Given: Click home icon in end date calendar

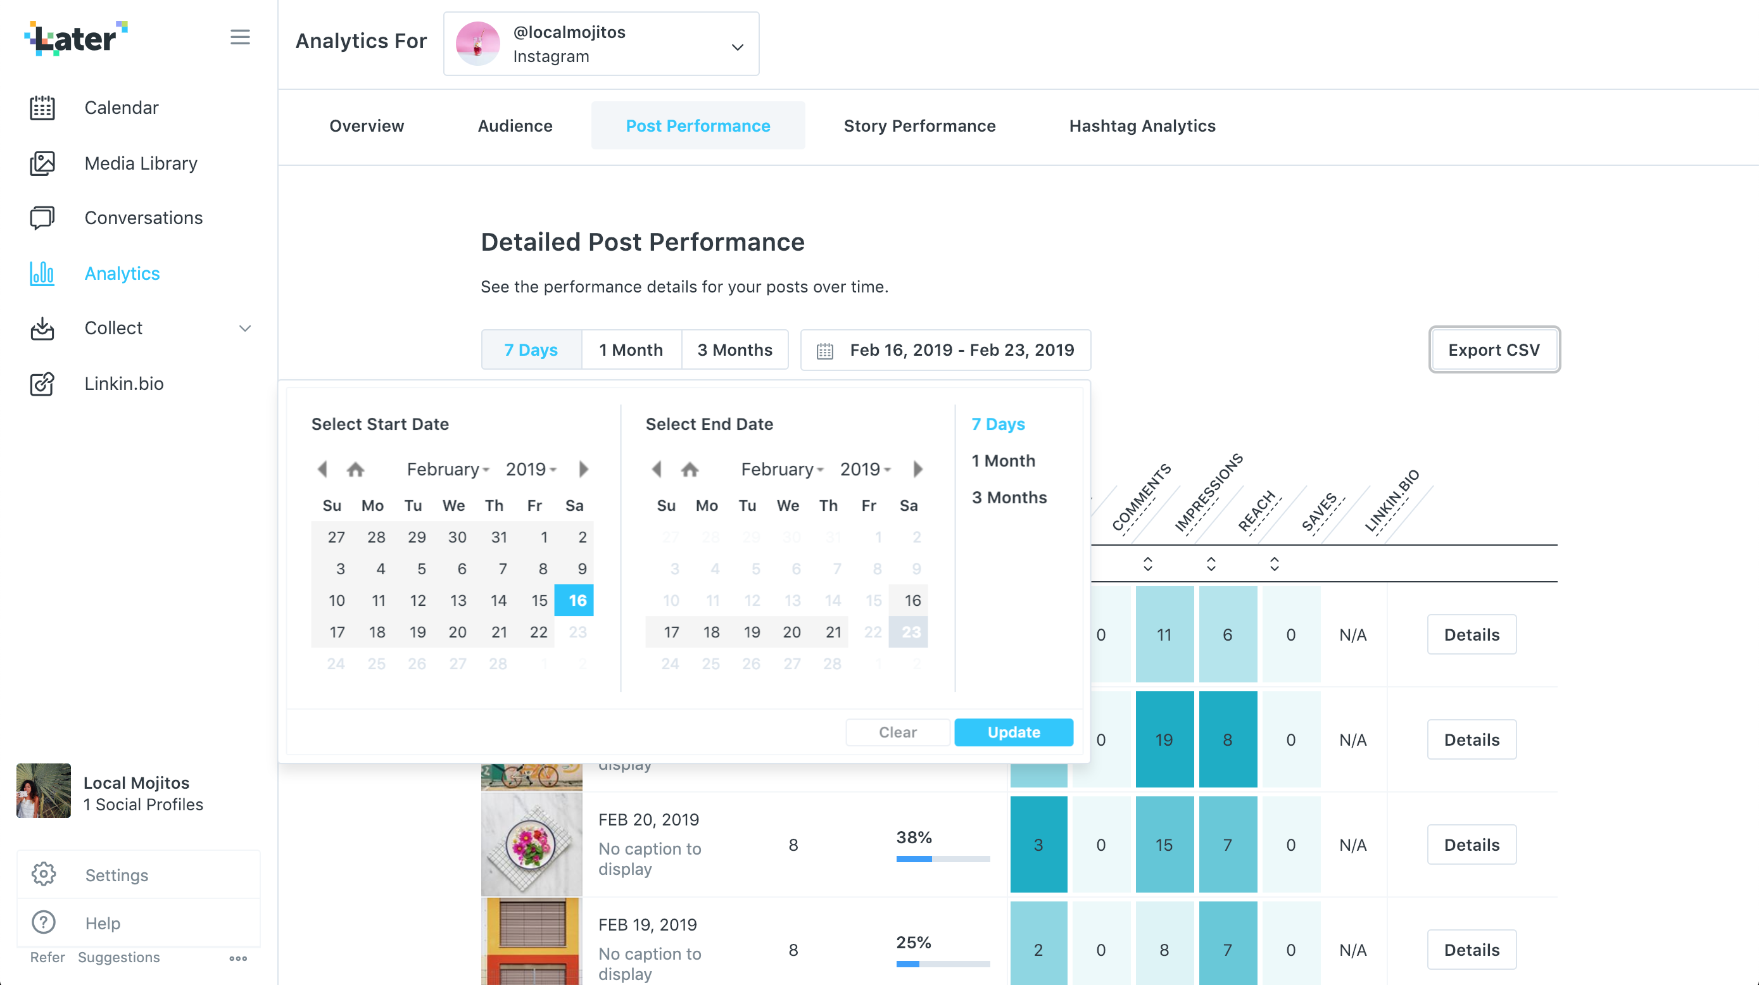Looking at the screenshot, I should tap(690, 469).
